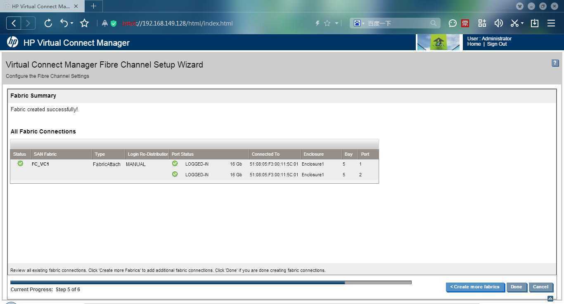Click green port status icon for port 1
The image size is (564, 304).
175,164
